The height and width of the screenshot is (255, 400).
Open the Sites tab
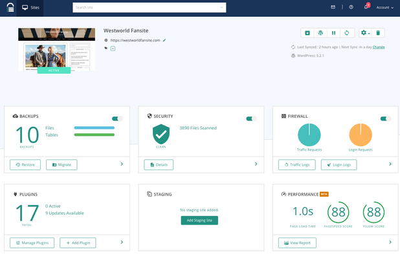coord(30,8)
